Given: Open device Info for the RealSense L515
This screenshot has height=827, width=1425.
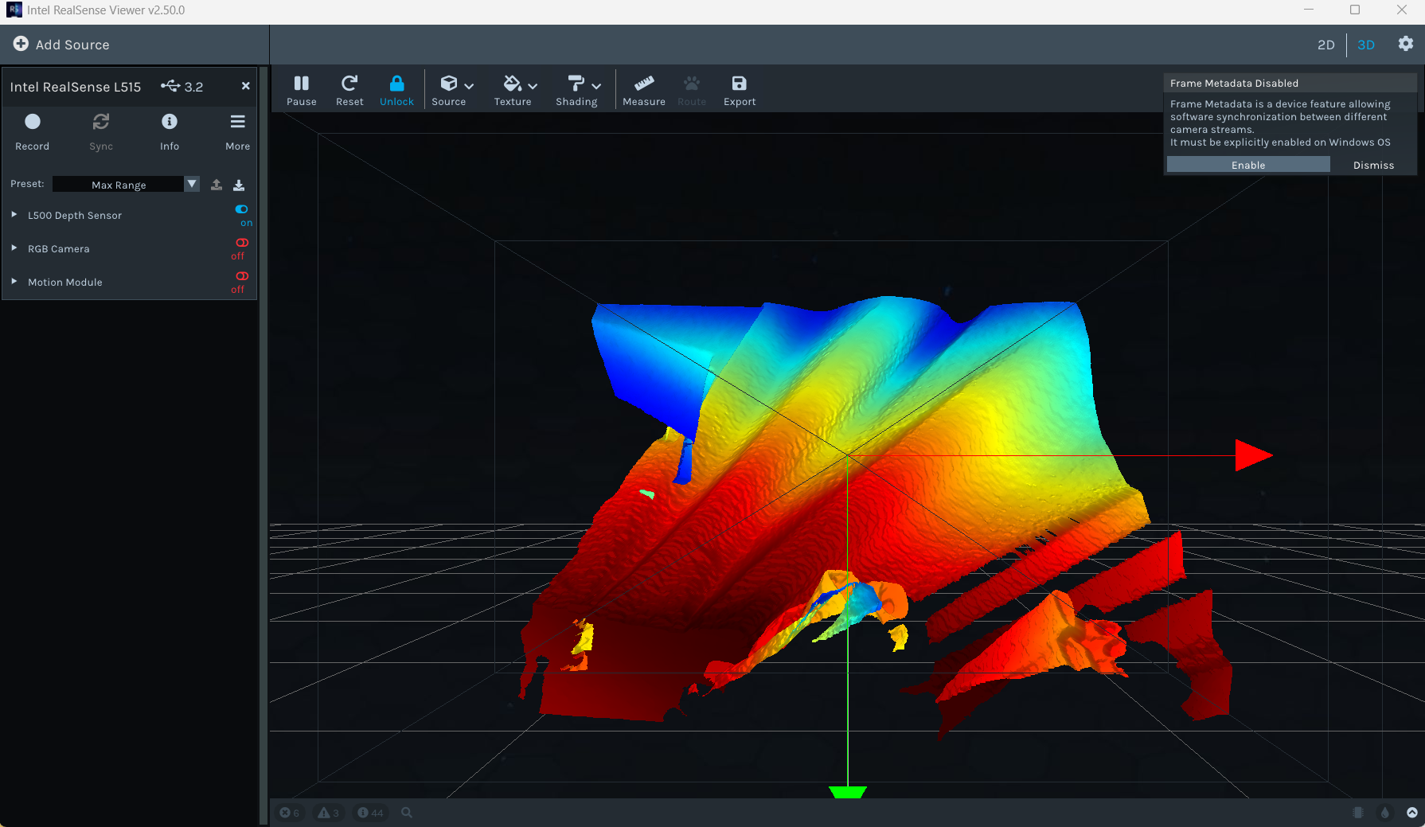Looking at the screenshot, I should [170, 122].
